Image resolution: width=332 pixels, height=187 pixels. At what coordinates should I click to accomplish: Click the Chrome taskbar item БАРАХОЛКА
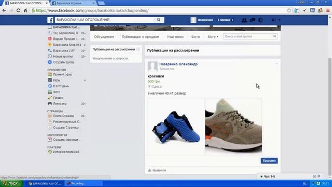(45, 183)
